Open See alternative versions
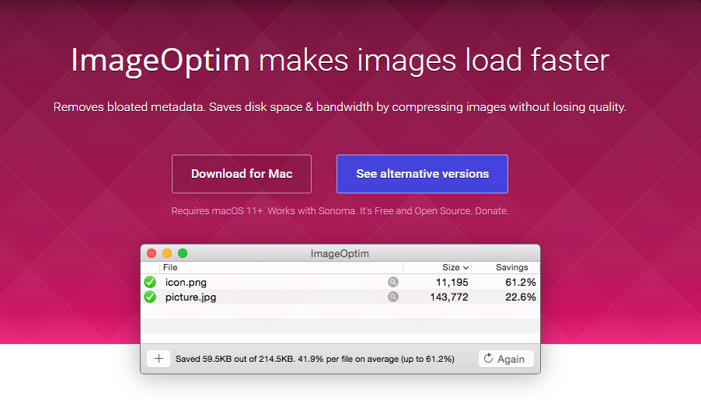 422,174
